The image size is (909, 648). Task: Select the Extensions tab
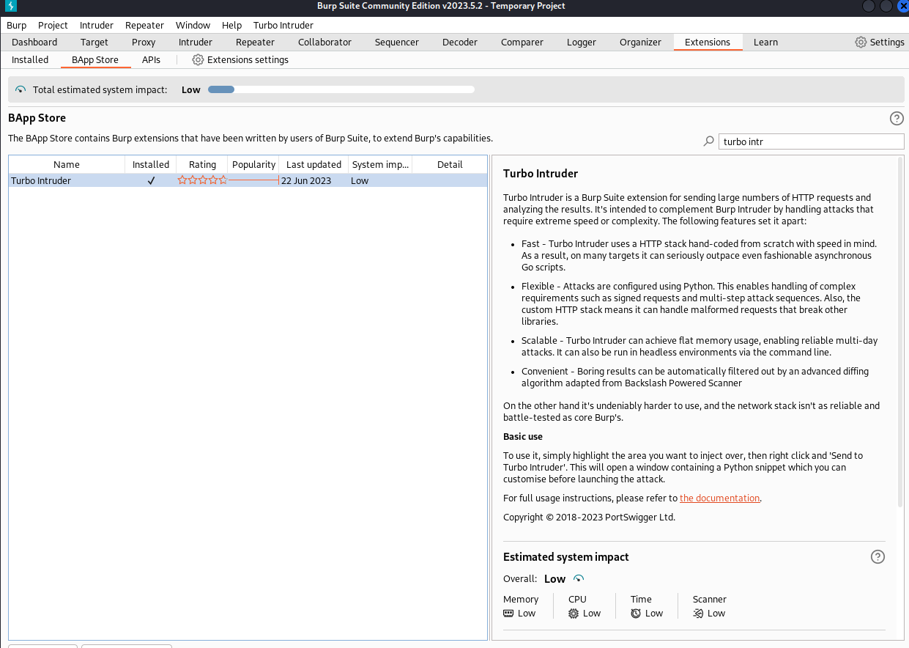pos(708,42)
